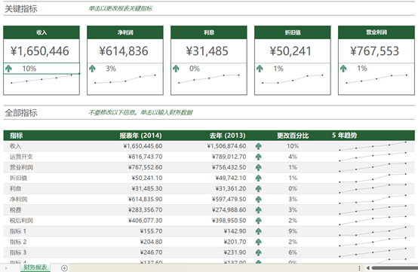Select the 收入 card header
The image size is (418, 272).
(41, 32)
